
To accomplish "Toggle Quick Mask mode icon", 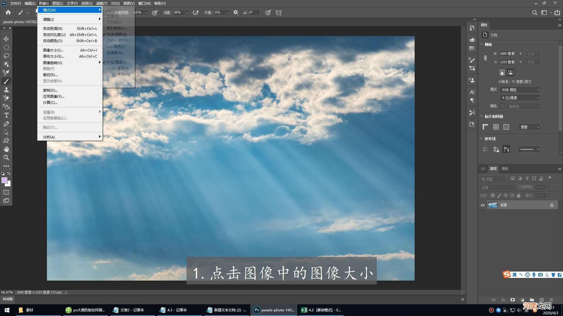I will (x=6, y=192).
